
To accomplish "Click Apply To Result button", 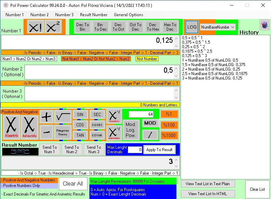I will pyautogui.click(x=159, y=150).
